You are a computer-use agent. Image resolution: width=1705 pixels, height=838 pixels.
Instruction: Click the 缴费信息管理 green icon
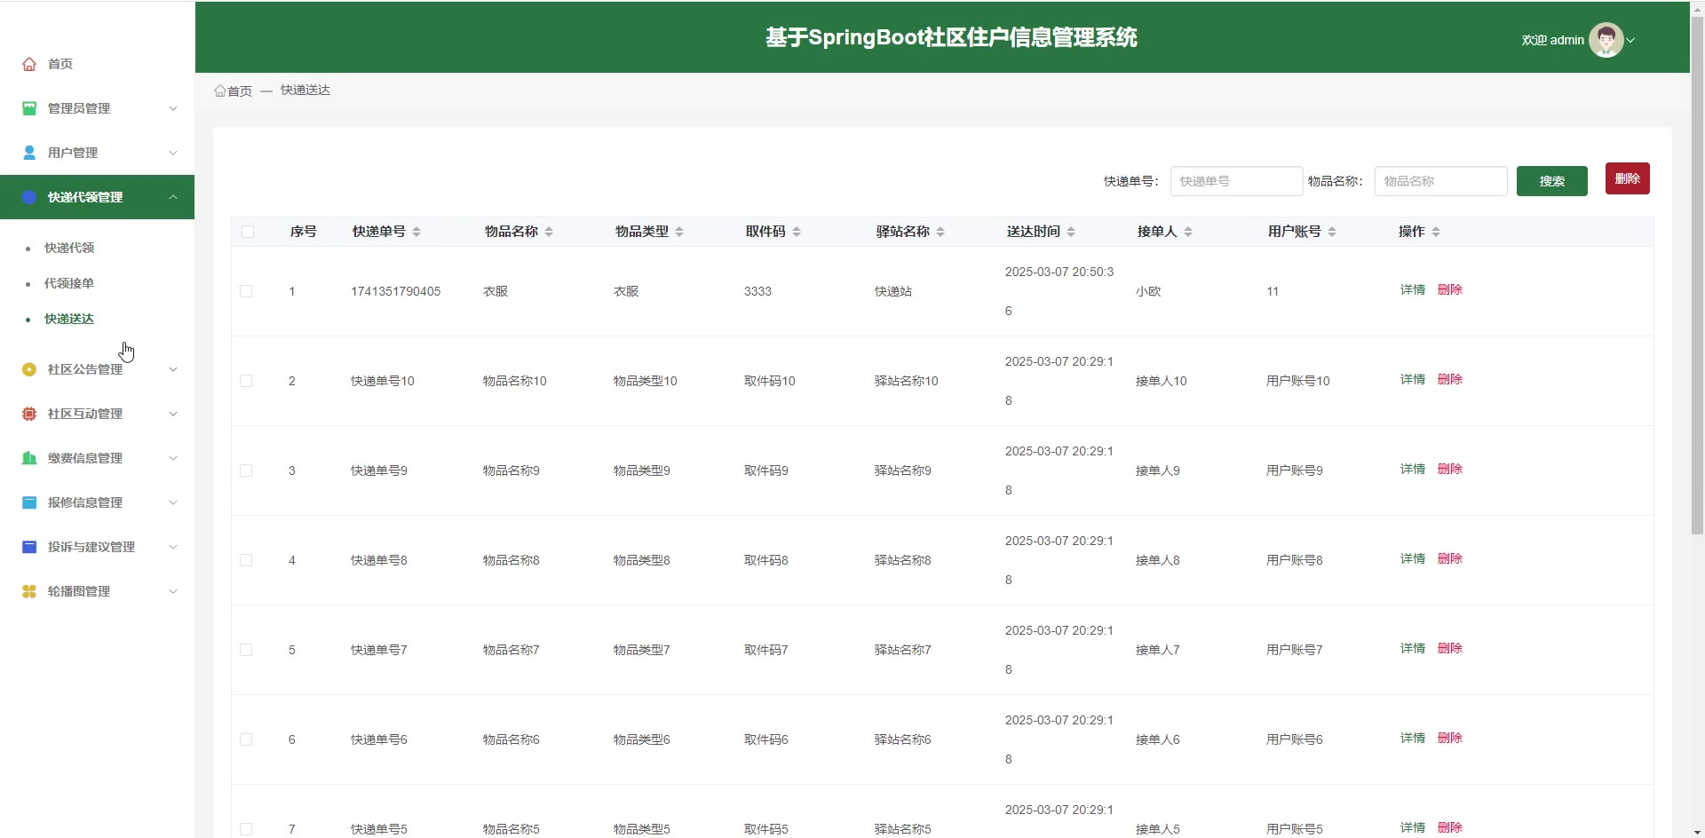point(29,458)
